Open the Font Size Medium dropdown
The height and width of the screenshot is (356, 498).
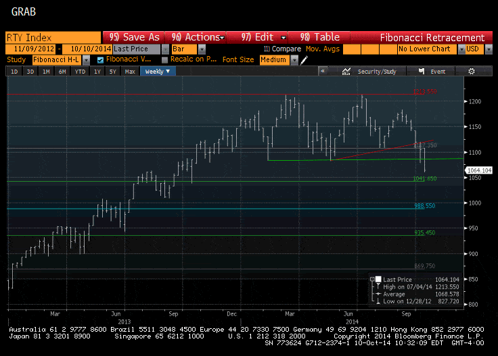click(294, 59)
